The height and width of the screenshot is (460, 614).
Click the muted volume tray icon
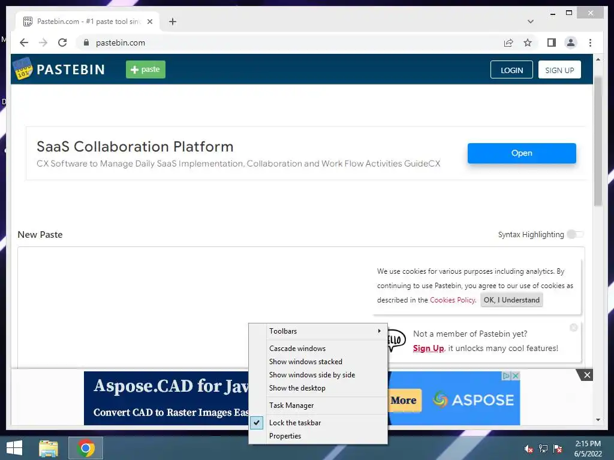[529, 449]
